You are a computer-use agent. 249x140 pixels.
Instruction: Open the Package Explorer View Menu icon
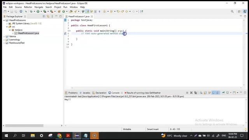click(52, 16)
